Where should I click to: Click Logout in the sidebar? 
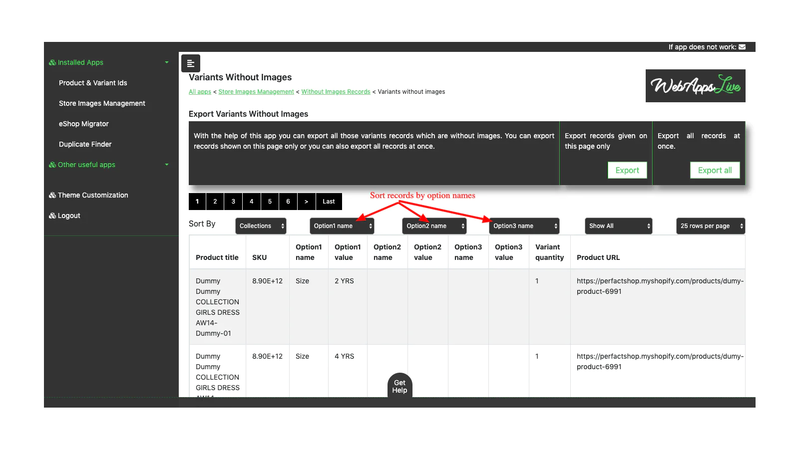[69, 216]
